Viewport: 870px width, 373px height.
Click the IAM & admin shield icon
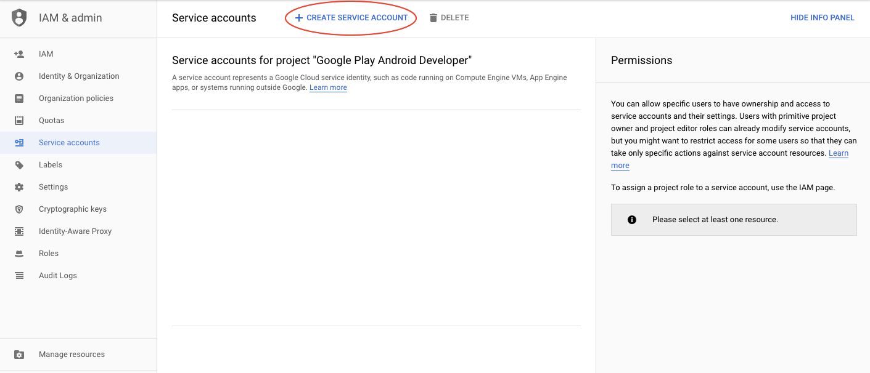(20, 18)
